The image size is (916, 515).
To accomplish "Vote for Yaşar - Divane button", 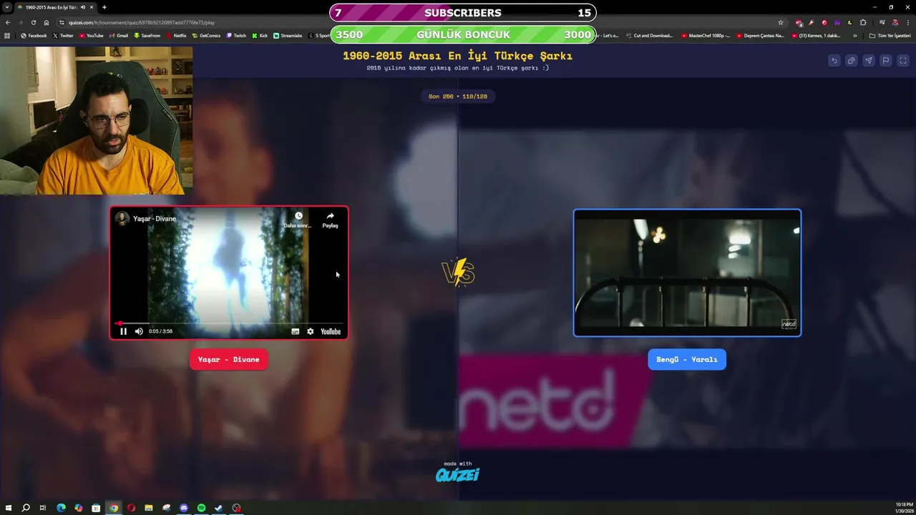I will 229,359.
